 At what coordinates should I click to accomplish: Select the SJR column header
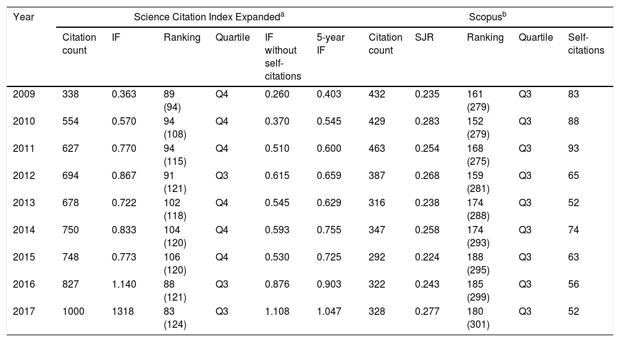[425, 38]
